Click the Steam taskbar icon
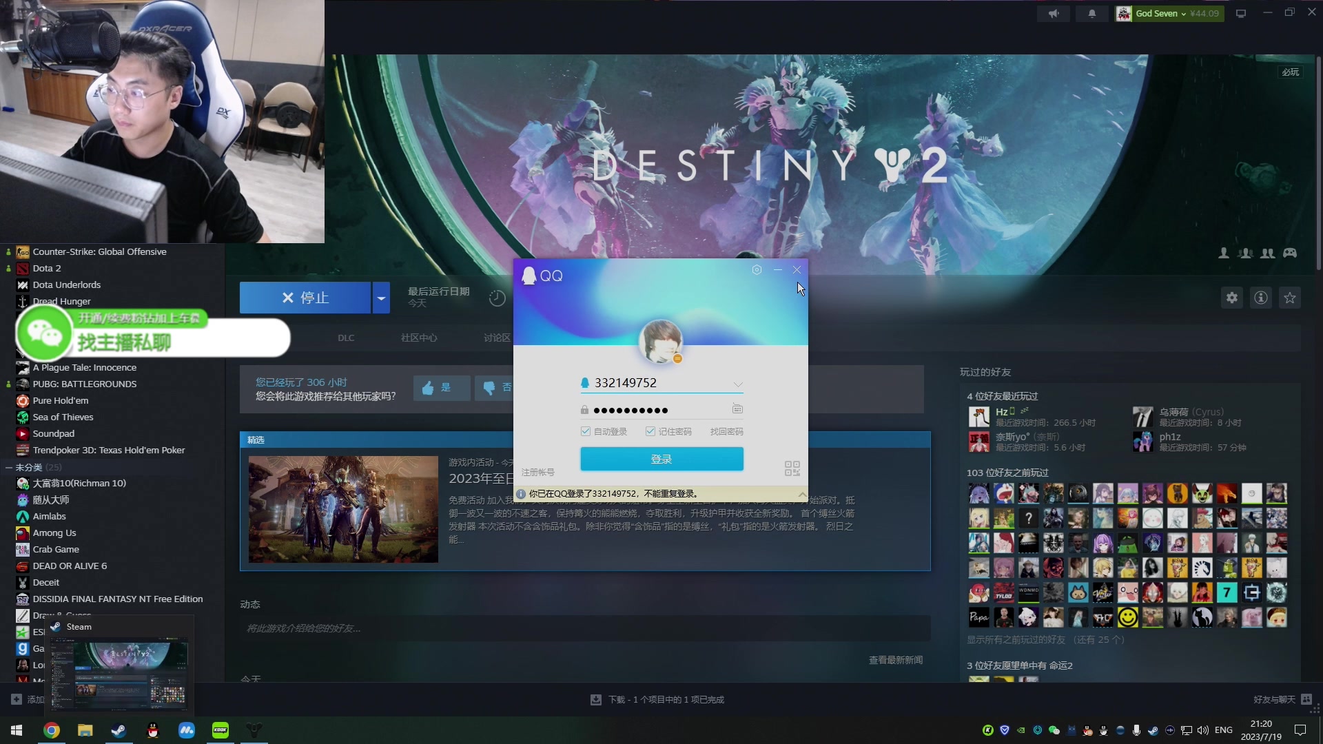Viewport: 1323px width, 744px height. (x=119, y=730)
